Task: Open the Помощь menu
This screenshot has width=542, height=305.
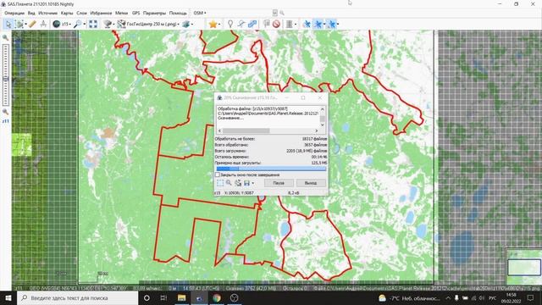Action: [178, 14]
